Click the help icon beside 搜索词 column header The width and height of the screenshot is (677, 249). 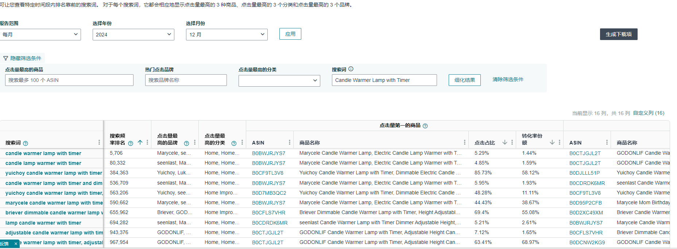(26, 143)
